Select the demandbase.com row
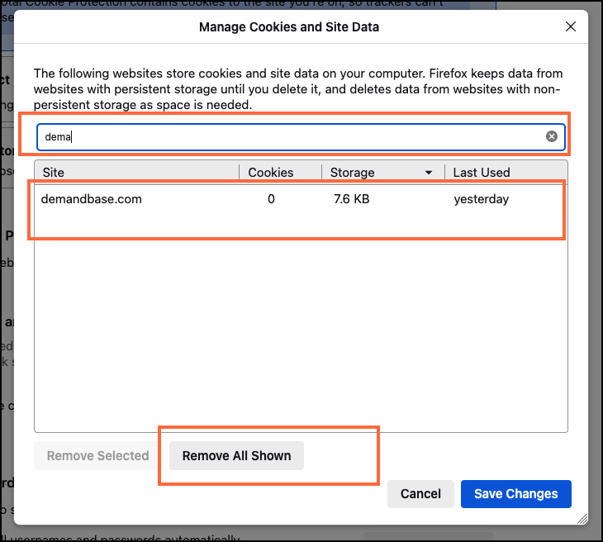This screenshot has height=542, width=603. pos(301,199)
